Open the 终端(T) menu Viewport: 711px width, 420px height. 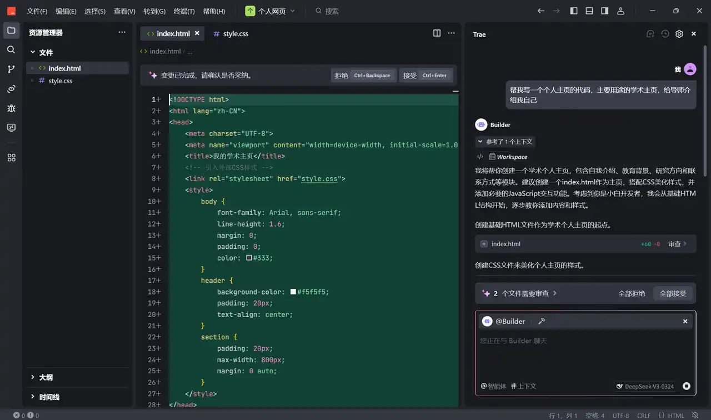pos(184,11)
